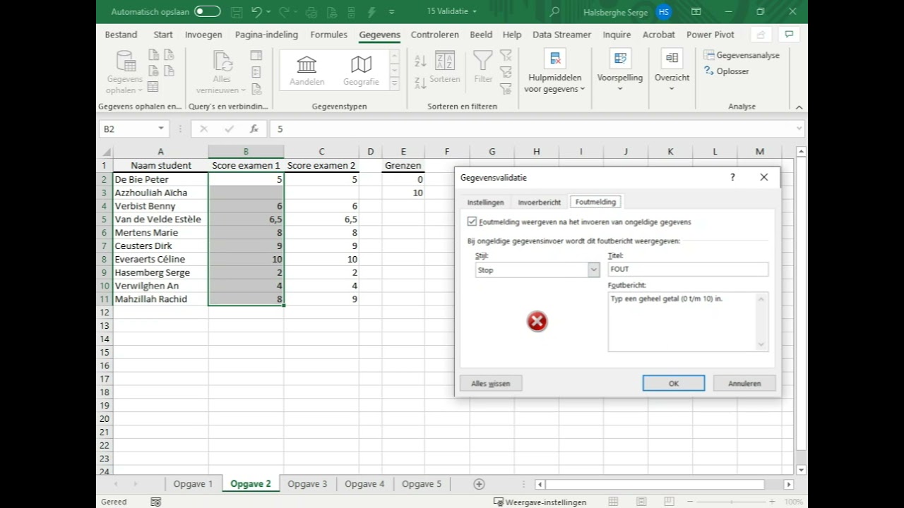Open the Power Pivot tab
904x508 pixels.
[710, 35]
